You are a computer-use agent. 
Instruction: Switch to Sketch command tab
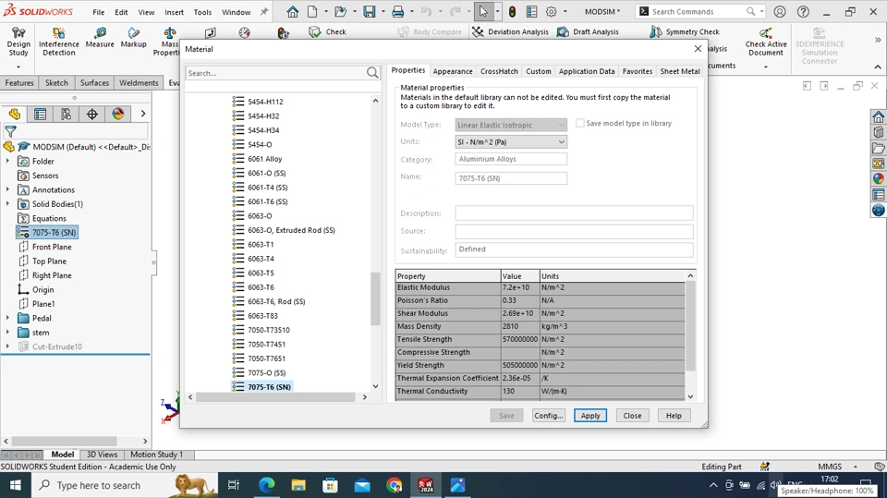56,82
